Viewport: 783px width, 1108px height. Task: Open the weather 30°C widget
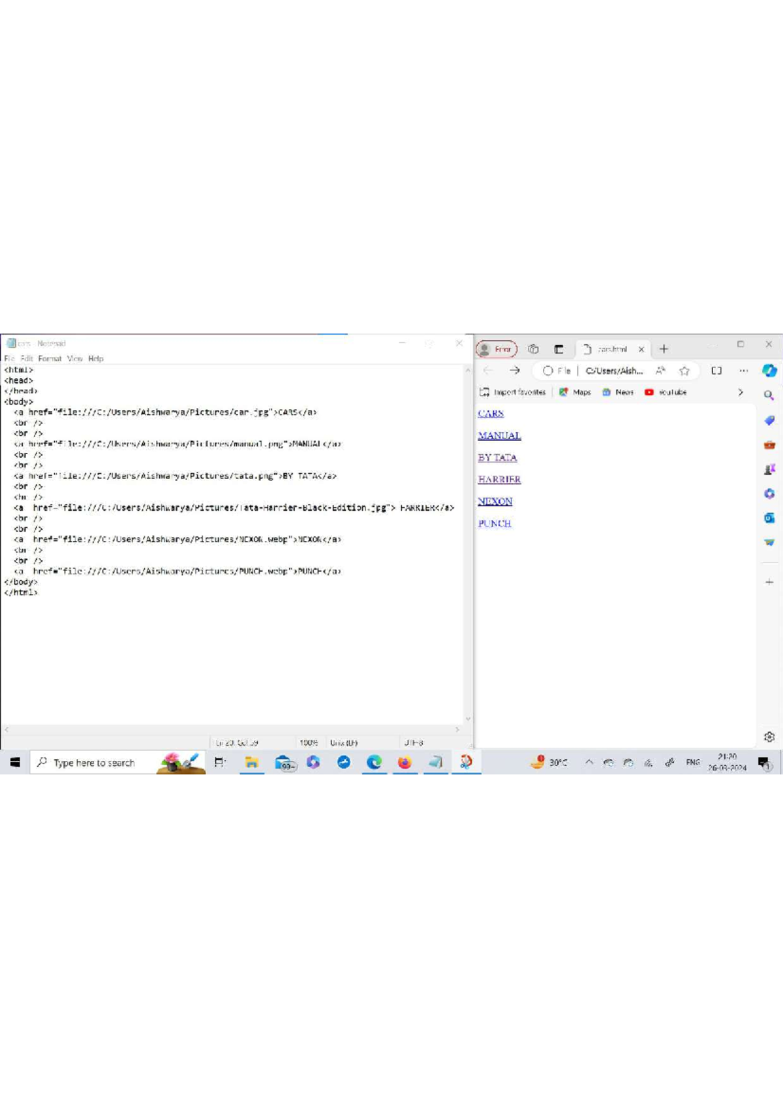point(549,762)
